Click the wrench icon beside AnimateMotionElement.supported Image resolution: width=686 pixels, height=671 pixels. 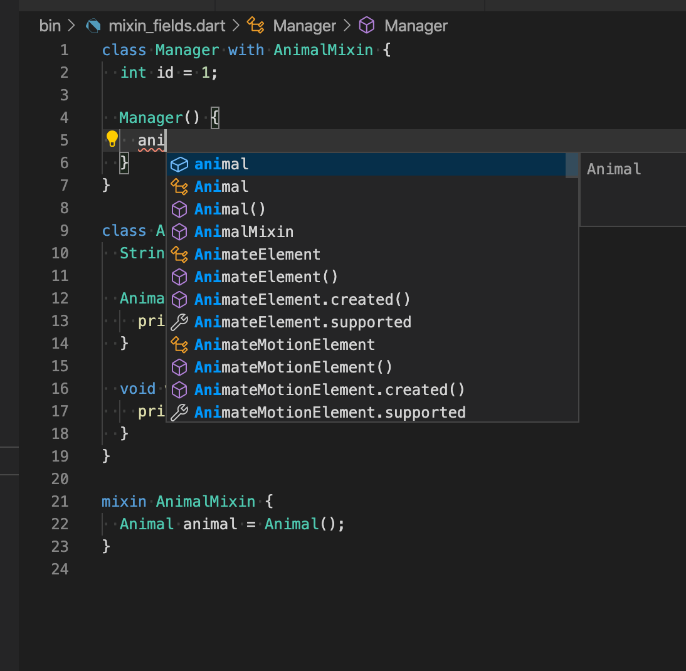tap(179, 412)
